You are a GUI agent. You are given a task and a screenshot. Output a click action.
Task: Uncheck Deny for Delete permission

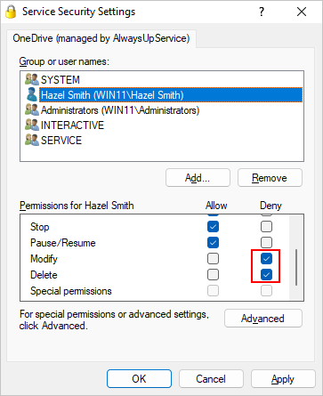click(266, 275)
